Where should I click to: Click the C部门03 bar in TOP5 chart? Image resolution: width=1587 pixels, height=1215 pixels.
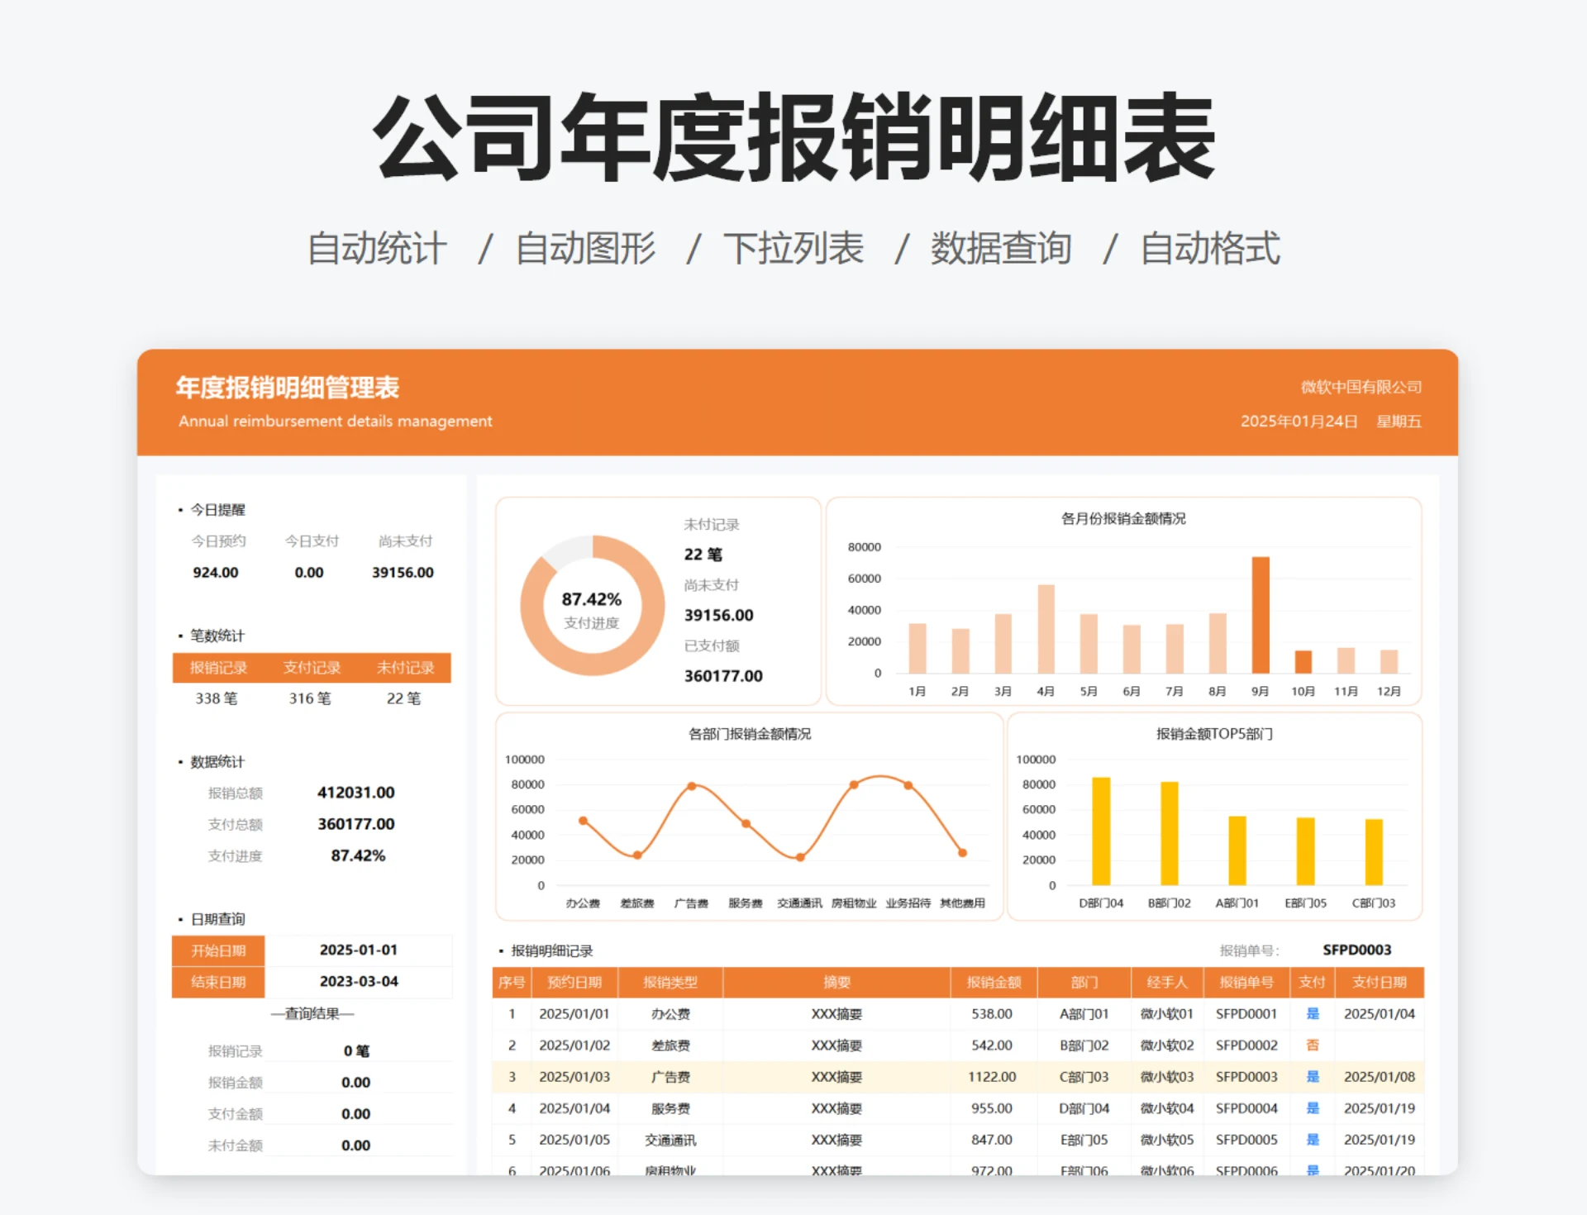pos(1374,851)
